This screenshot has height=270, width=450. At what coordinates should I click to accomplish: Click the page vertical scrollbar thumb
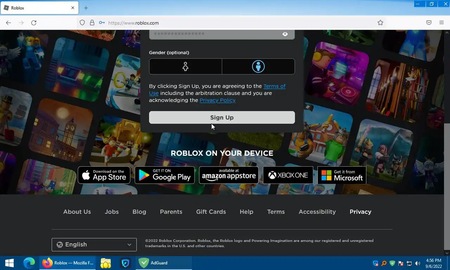pyautogui.click(x=447, y=186)
